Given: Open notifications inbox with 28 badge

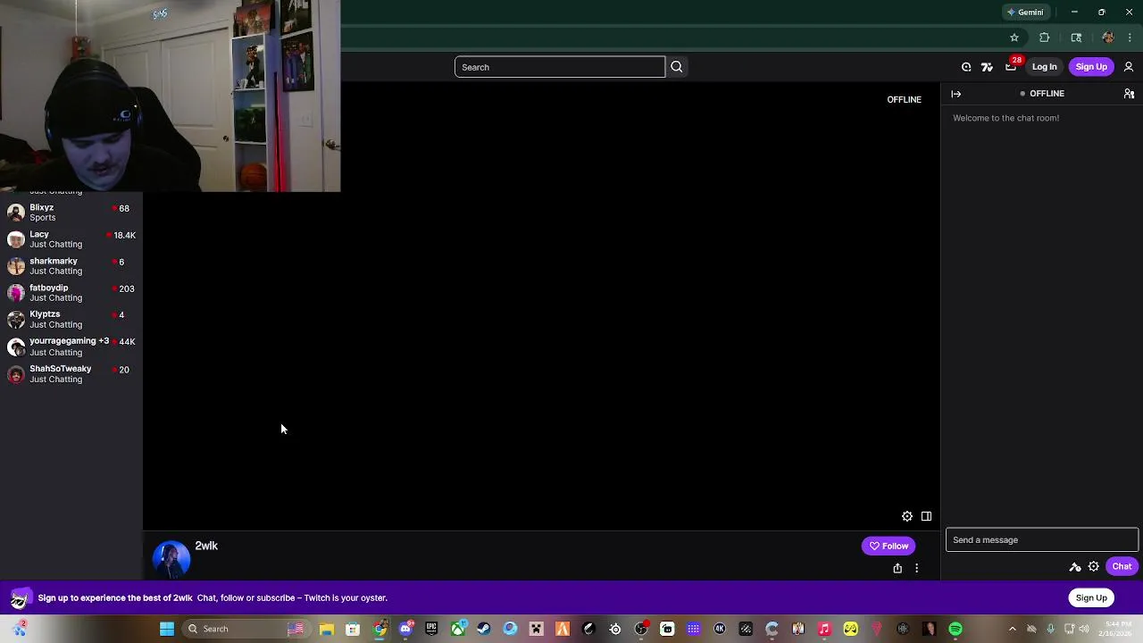Looking at the screenshot, I should (x=1011, y=67).
